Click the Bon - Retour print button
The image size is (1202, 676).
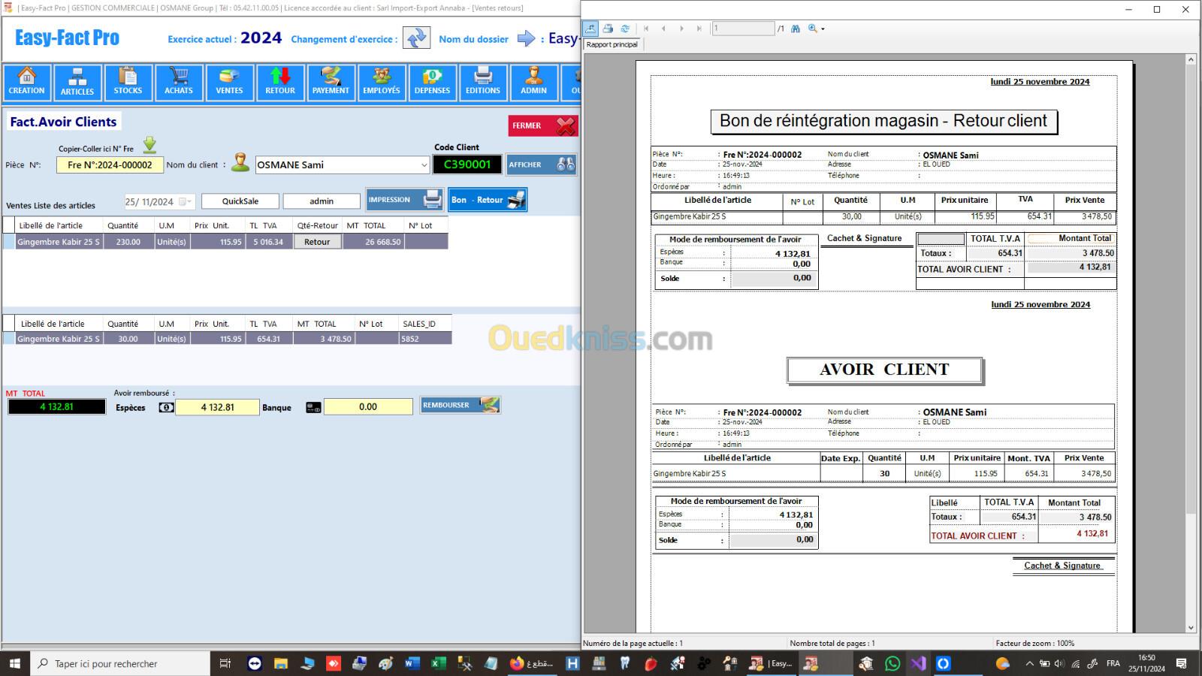point(488,200)
